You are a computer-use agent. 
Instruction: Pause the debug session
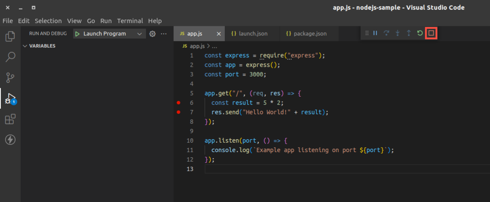(375, 33)
